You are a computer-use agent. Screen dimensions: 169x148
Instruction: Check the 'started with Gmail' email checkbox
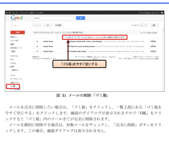(34, 52)
